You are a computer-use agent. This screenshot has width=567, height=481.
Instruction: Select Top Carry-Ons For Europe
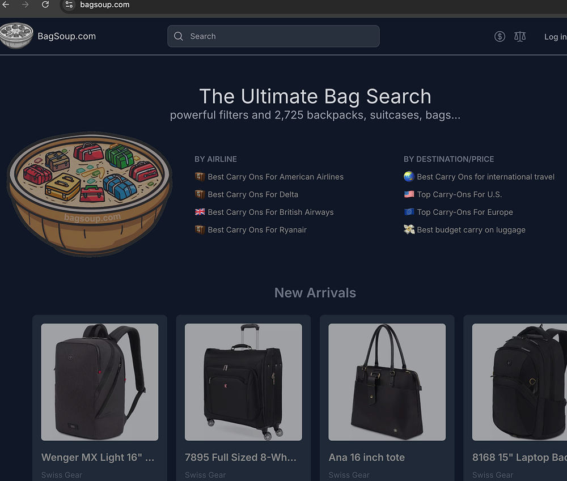point(465,212)
